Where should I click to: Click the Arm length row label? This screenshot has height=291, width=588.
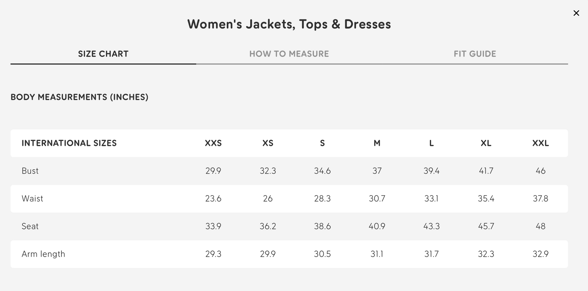click(43, 254)
